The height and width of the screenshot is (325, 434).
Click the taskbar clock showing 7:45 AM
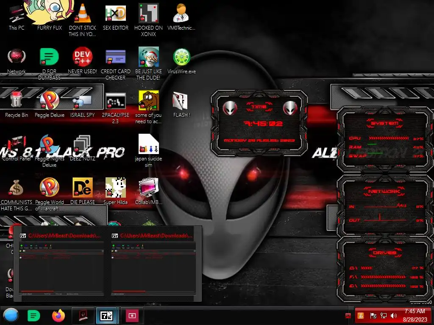(415, 315)
